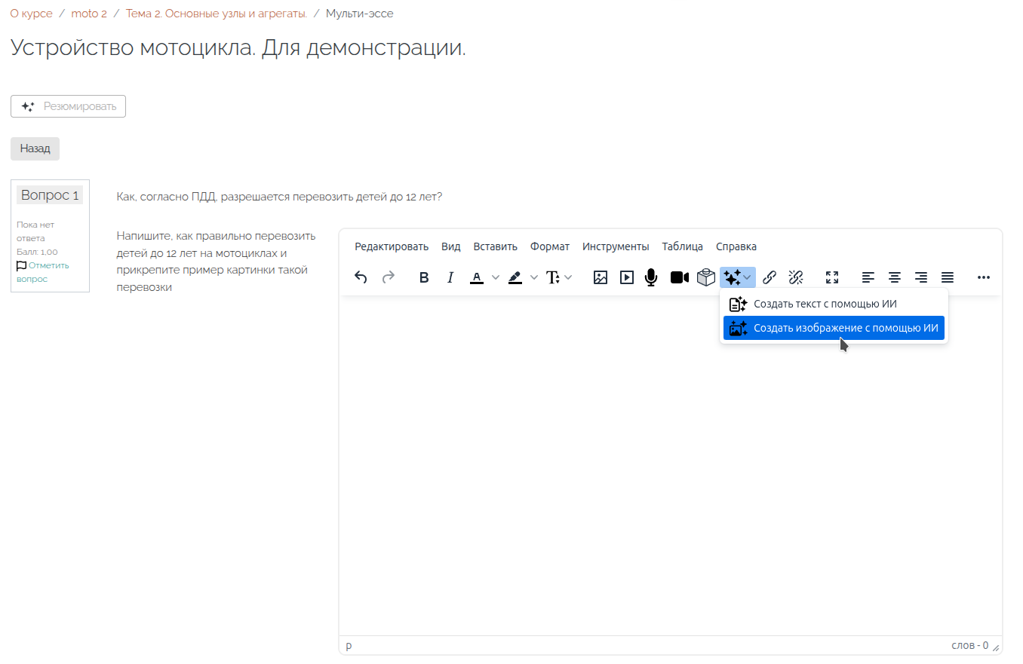
Task: Open the Справка menu
Action: (736, 246)
